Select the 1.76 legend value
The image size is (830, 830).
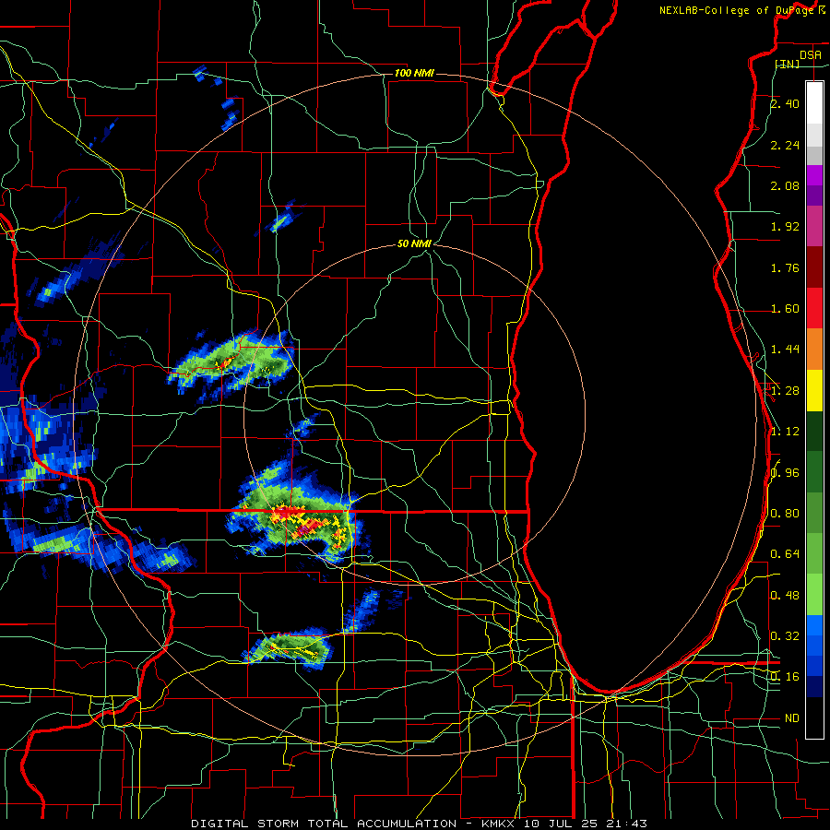click(x=785, y=267)
